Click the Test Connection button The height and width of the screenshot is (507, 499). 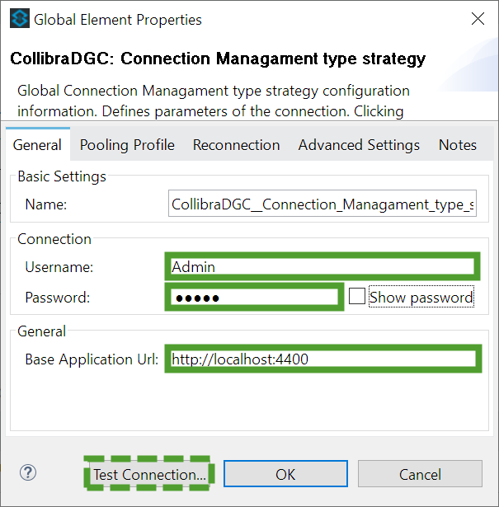[149, 474]
